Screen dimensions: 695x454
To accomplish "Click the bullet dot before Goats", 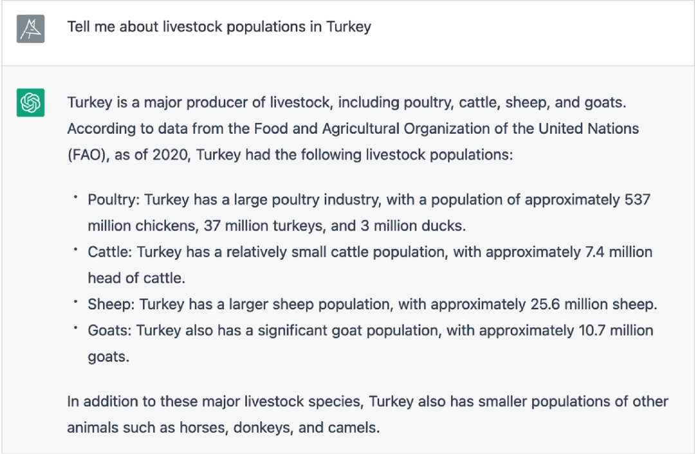I will (x=75, y=328).
